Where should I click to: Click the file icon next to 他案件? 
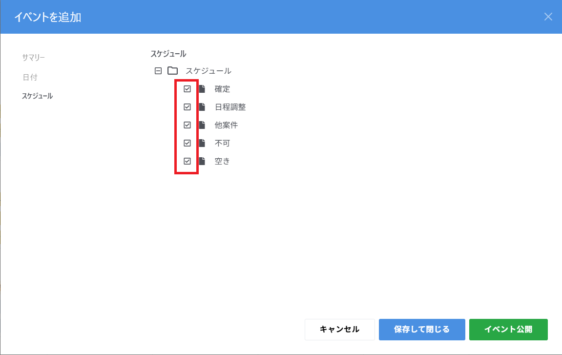[202, 125]
